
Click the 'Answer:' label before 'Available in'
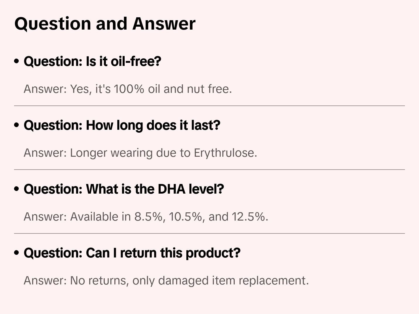45,217
